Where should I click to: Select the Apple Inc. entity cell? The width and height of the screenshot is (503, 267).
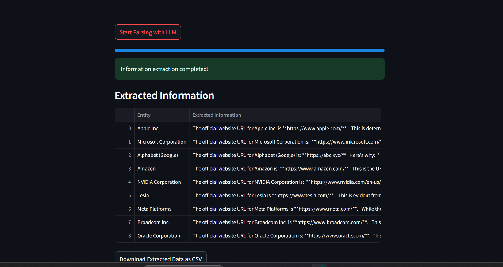tap(162, 128)
